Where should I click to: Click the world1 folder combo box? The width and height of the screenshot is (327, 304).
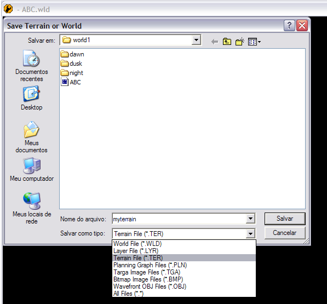pos(130,40)
